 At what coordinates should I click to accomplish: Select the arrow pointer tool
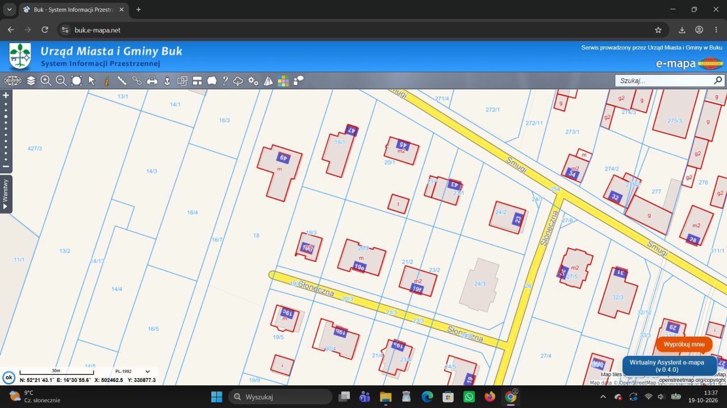click(x=92, y=80)
